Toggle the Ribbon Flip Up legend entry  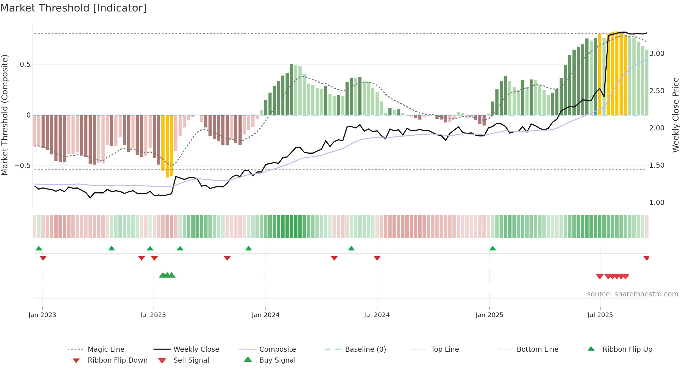click(x=620, y=349)
